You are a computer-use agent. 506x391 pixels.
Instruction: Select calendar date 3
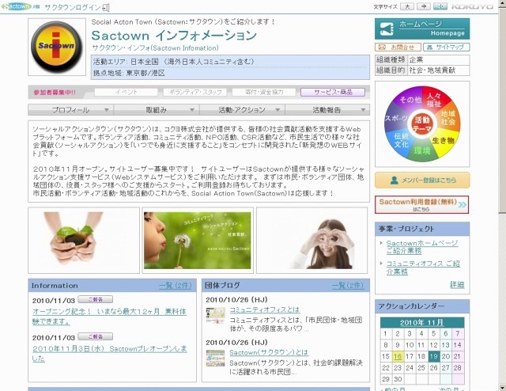coord(410,333)
